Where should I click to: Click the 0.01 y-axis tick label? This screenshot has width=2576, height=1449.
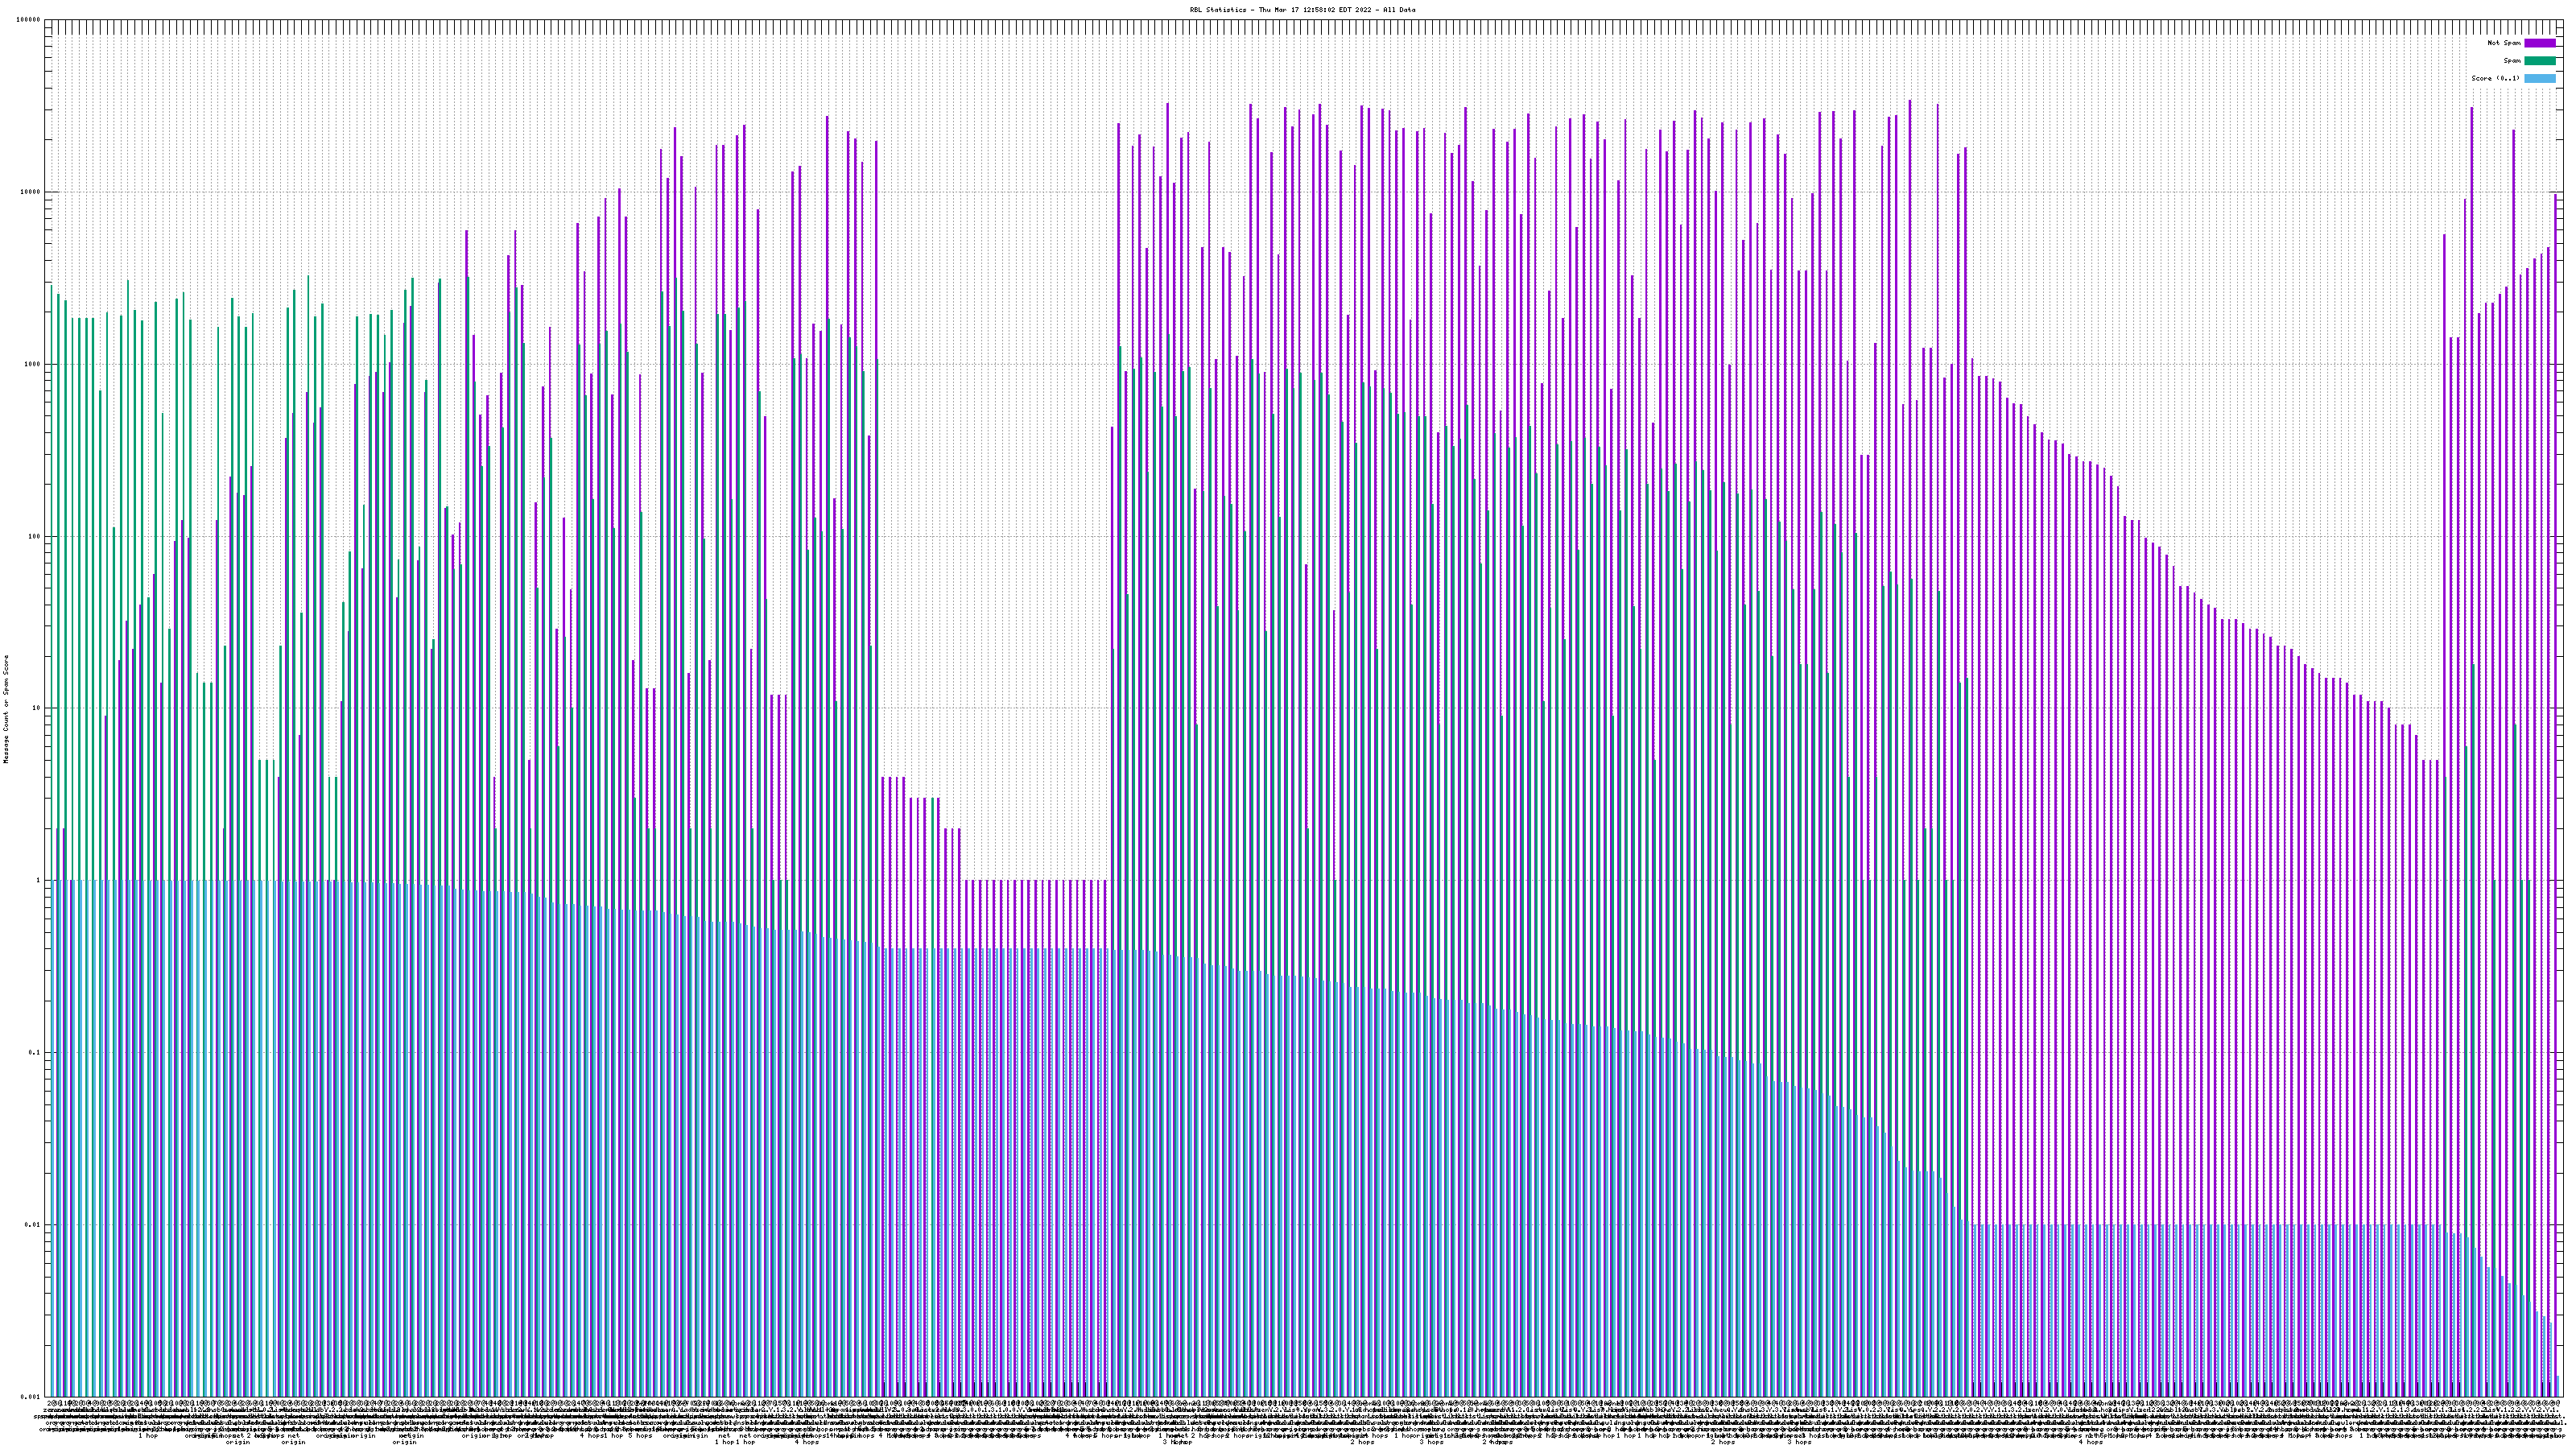pos(33,1225)
